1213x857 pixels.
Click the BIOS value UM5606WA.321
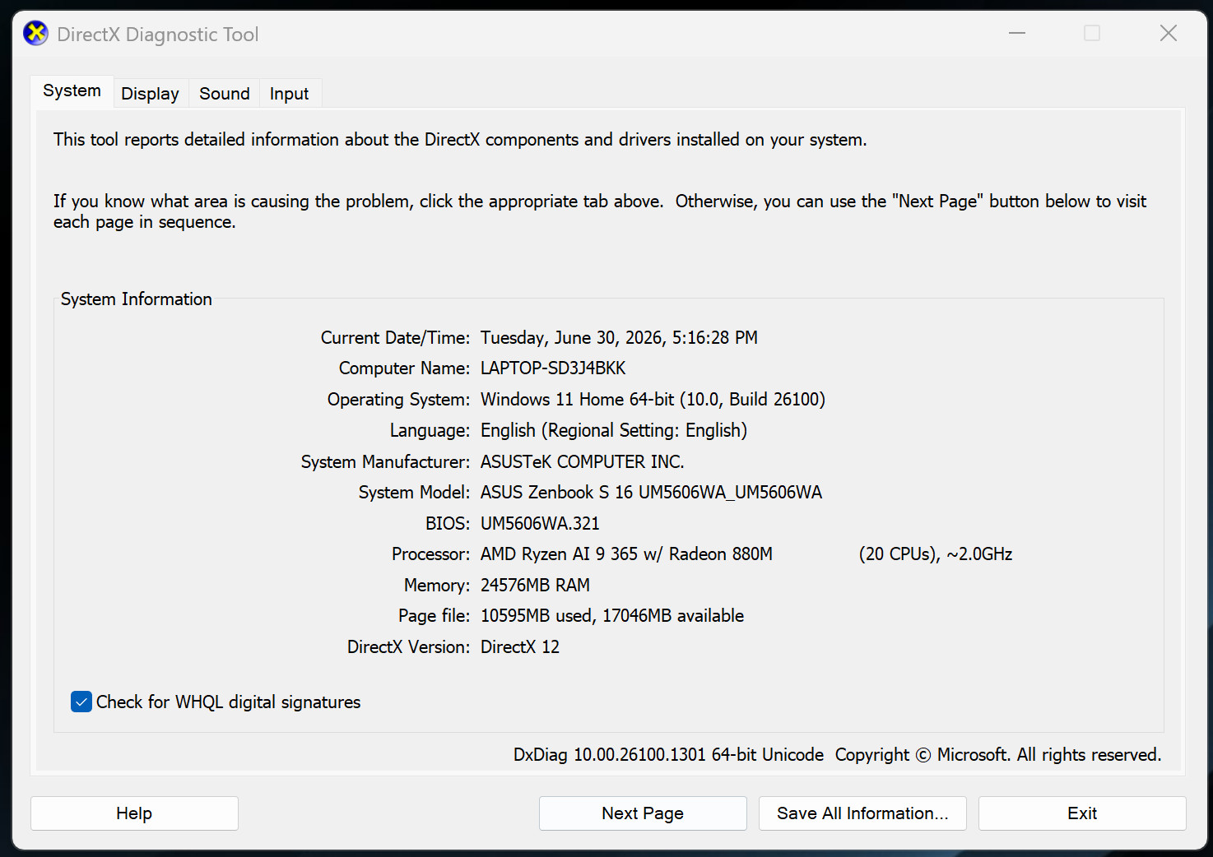click(x=540, y=524)
